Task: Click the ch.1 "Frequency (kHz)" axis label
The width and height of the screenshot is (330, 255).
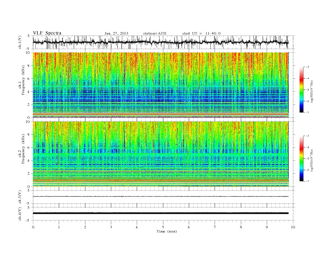Action: point(23,80)
